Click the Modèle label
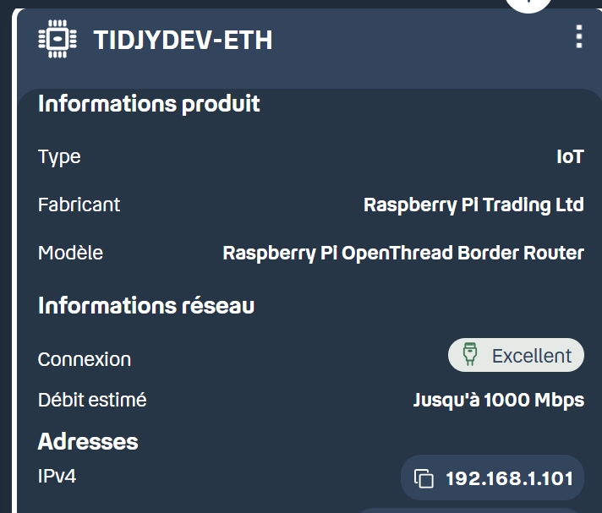The height and width of the screenshot is (513, 602). point(70,253)
